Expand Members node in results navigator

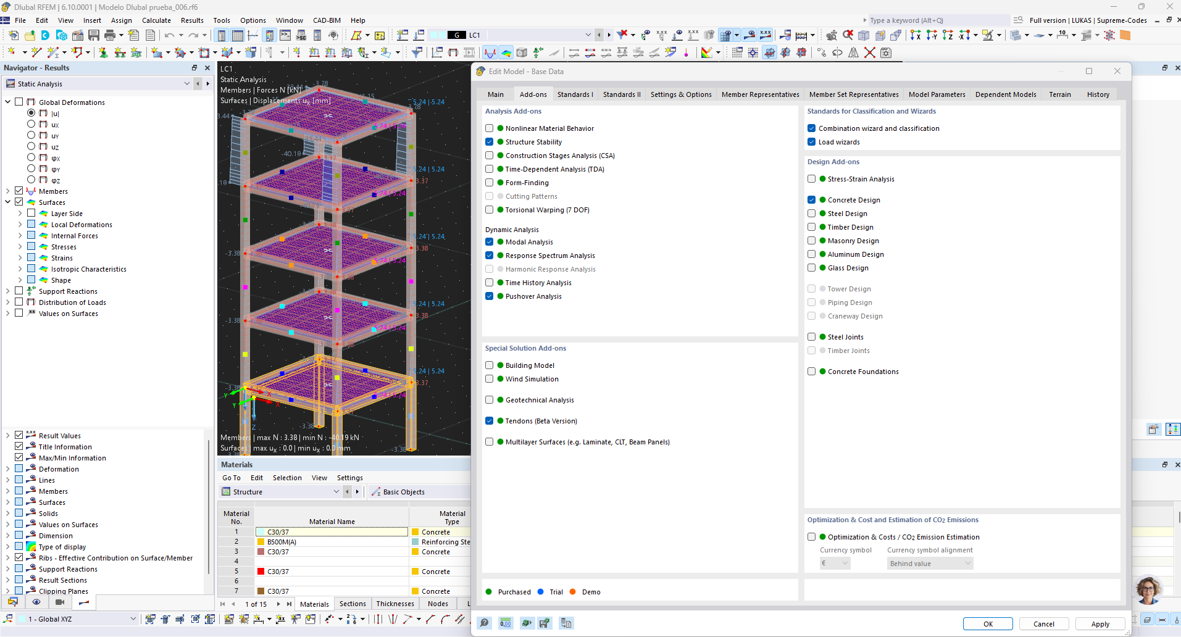pos(8,191)
